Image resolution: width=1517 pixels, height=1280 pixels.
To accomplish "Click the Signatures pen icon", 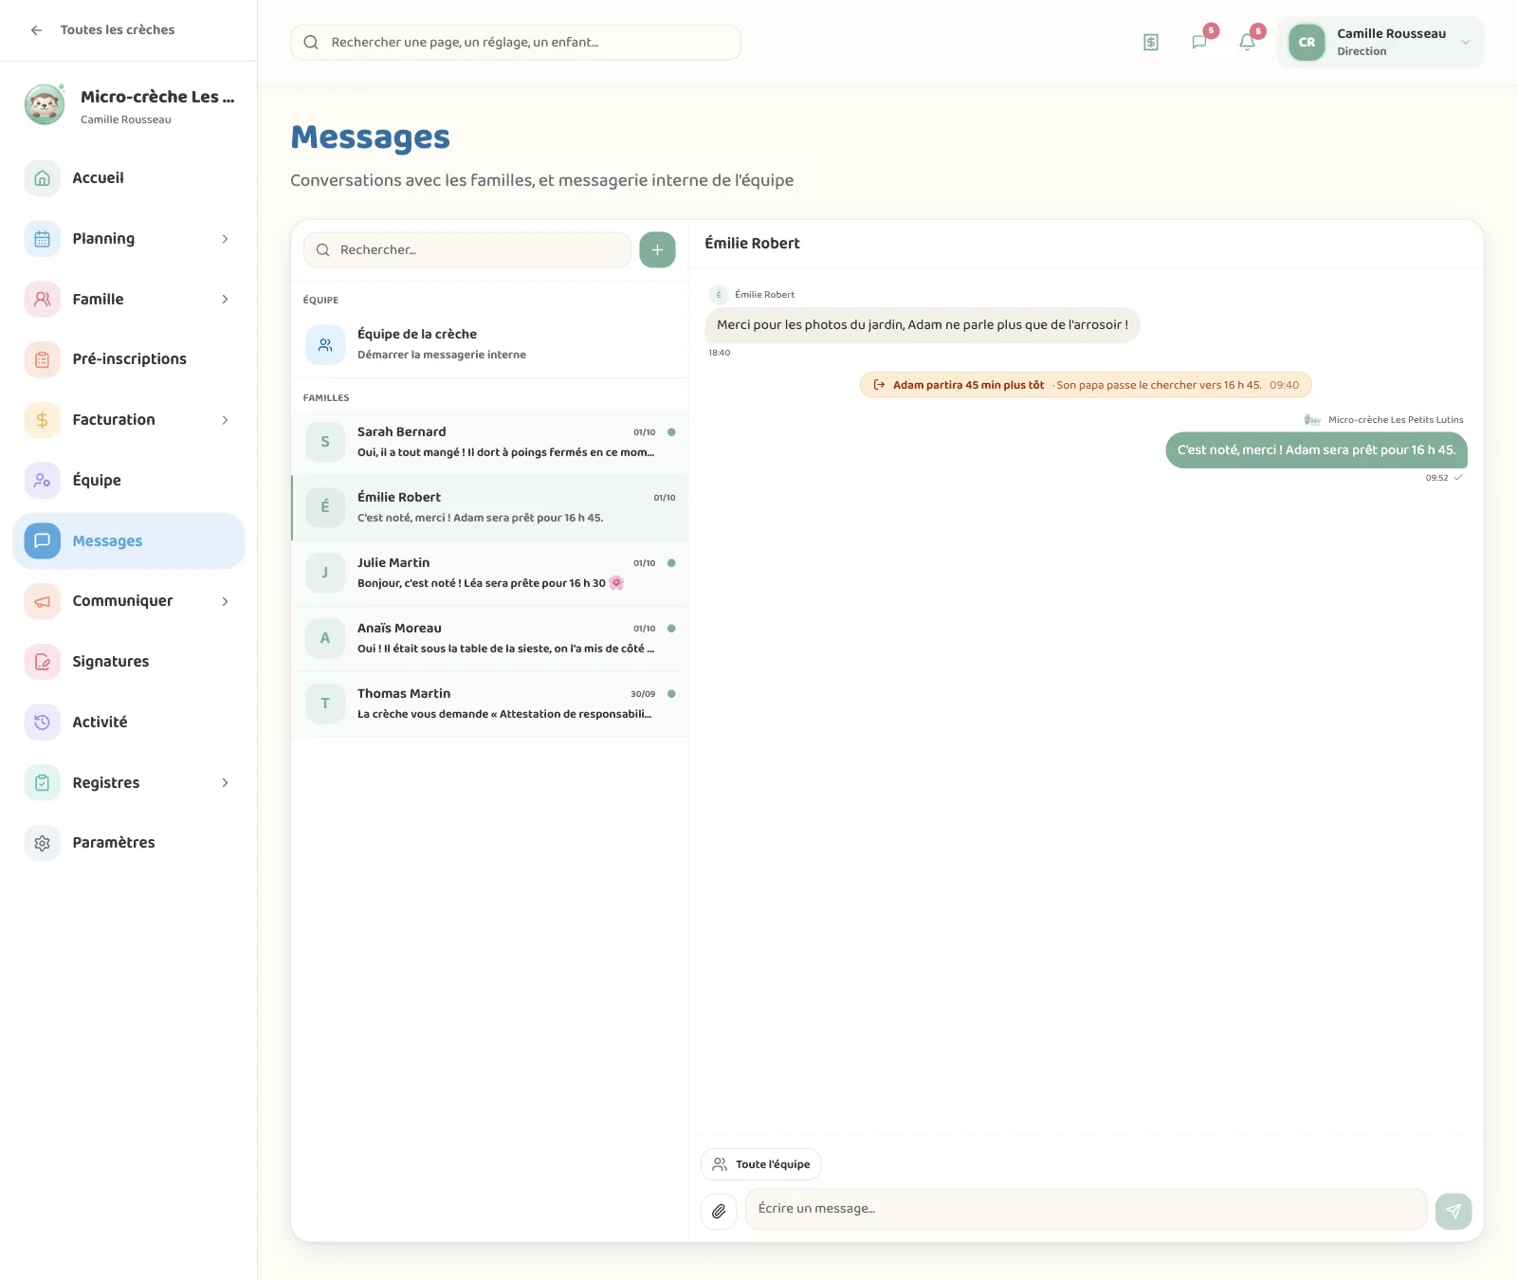I will [42, 662].
